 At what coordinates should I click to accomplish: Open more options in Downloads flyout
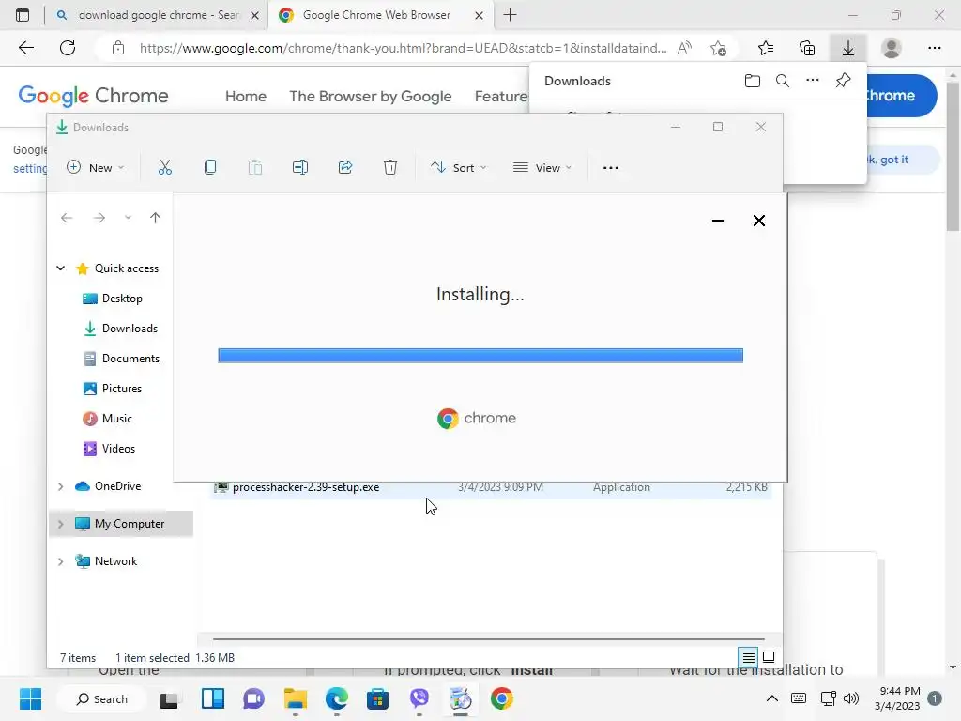(813, 81)
